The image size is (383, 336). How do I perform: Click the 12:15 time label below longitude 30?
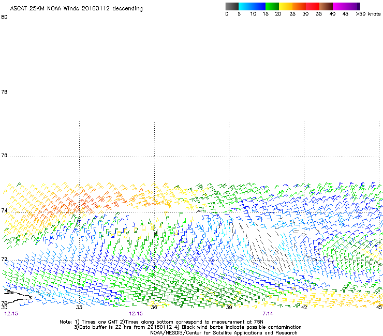pyautogui.click(x=11, y=314)
